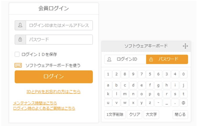Tap the 6 key on software keyboard
197x126 pixels.
point(158,74)
